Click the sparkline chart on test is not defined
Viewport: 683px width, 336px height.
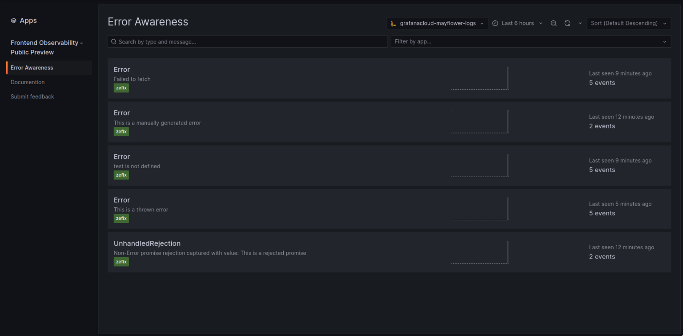click(x=480, y=166)
